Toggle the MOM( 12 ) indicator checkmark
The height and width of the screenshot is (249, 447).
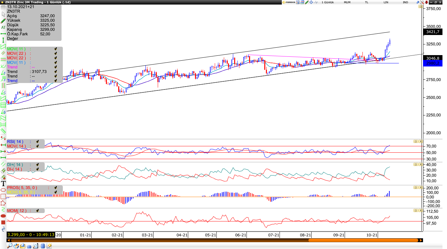(38, 211)
